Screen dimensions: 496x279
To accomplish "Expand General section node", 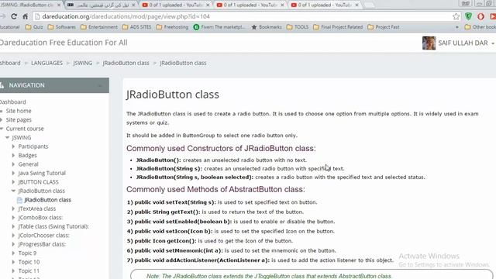I will [x=14, y=164].
